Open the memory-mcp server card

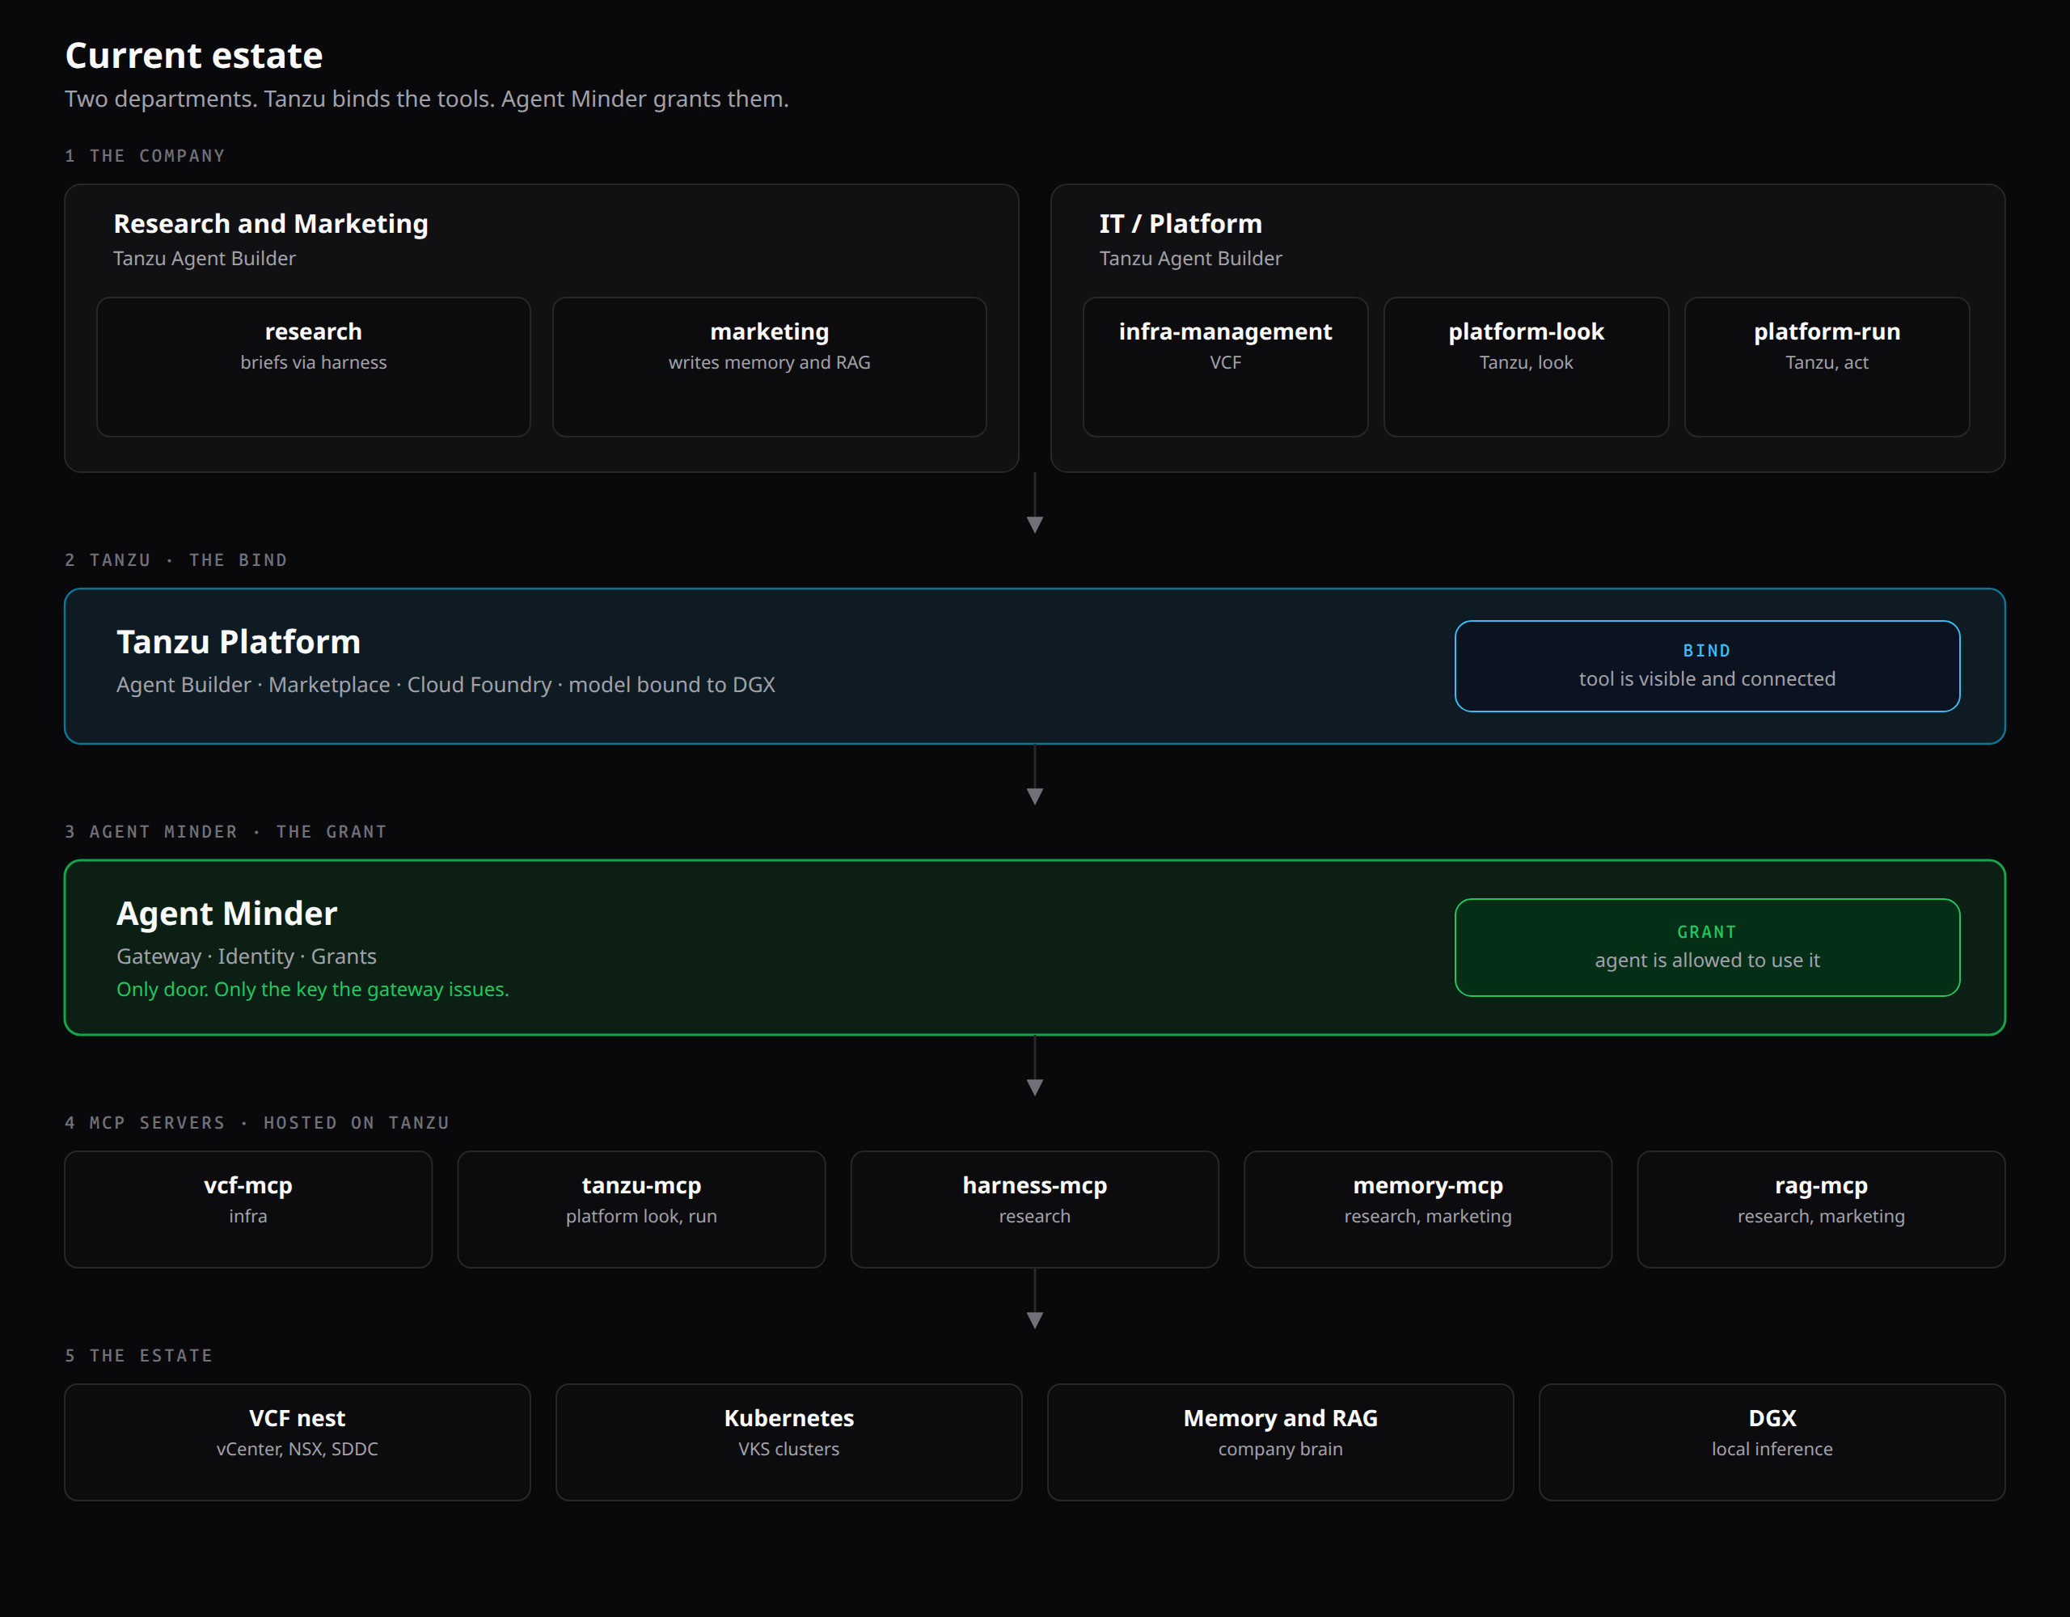pos(1427,1209)
